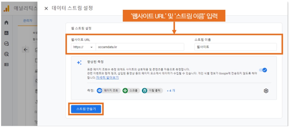
Task: Click the stream name input field
Action: 236,47
